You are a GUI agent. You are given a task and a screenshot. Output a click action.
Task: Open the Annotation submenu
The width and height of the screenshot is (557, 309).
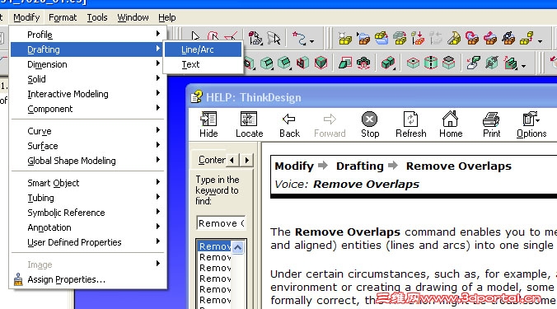click(x=87, y=227)
